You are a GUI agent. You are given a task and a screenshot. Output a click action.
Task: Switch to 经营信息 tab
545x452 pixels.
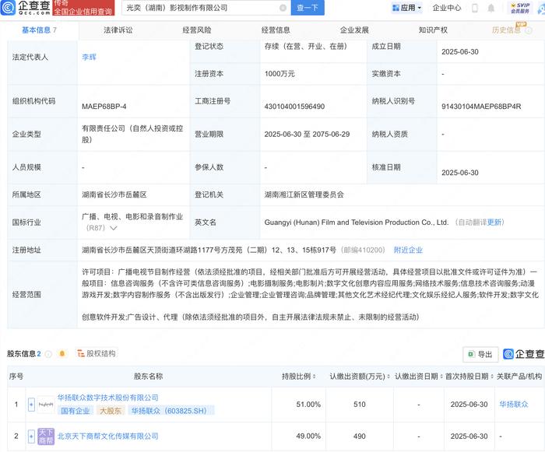276,30
